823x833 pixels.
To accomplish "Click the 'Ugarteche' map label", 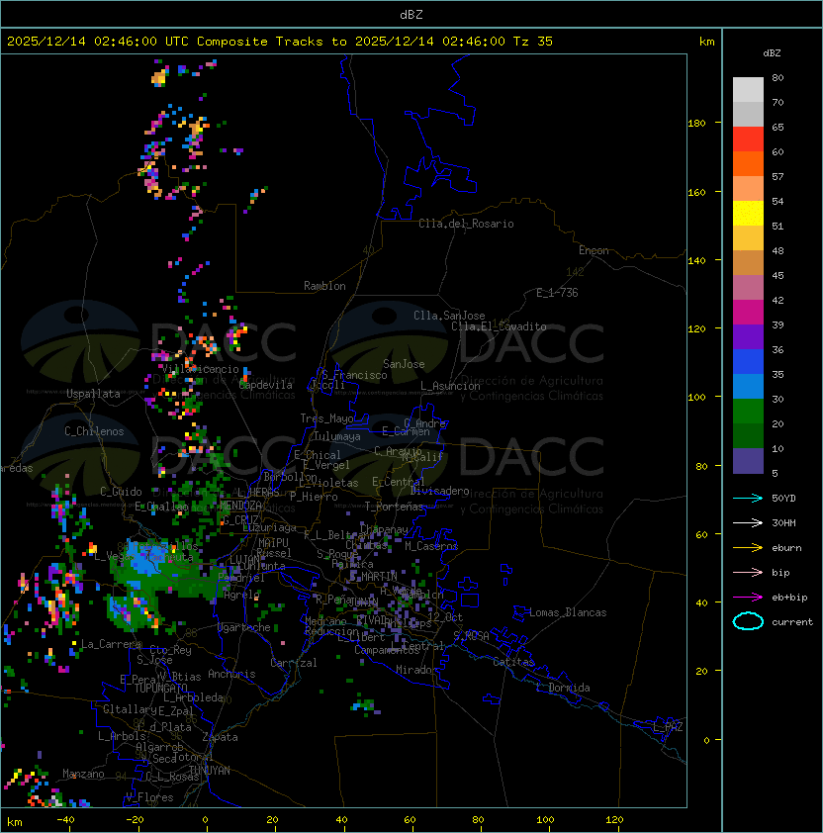I will (244, 628).
